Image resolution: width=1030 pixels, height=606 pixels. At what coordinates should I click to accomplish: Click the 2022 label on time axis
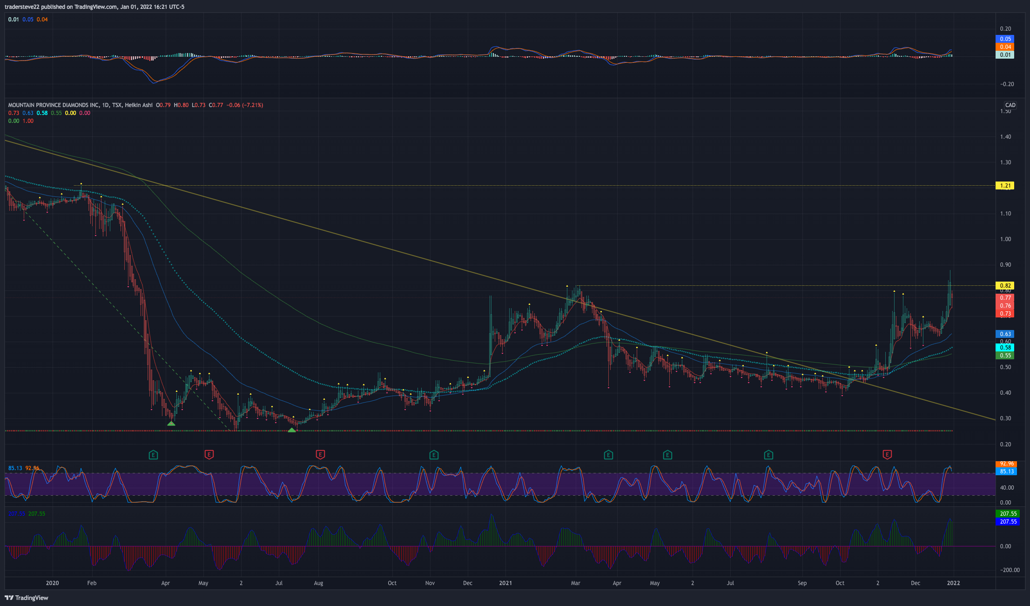(954, 583)
